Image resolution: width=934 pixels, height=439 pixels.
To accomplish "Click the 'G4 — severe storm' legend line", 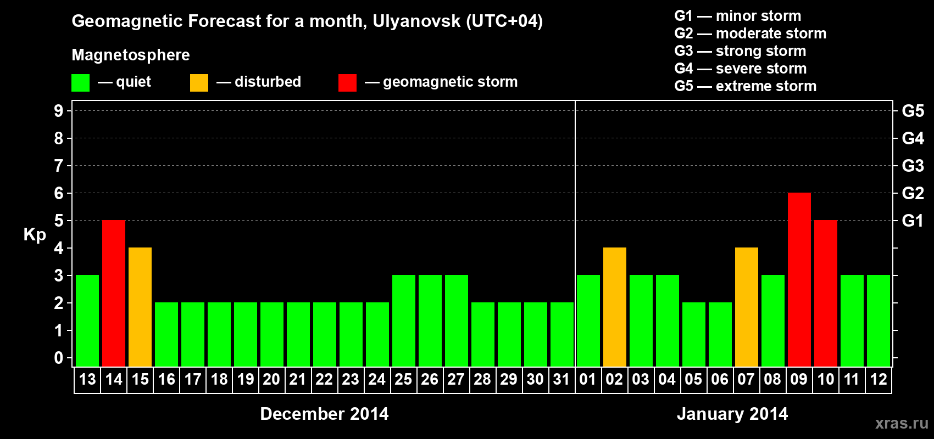I will click(741, 69).
